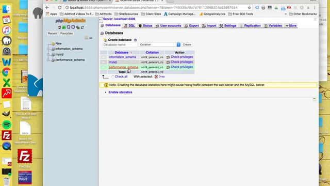This screenshot has height=186, width=330.
Task: Open phpMyAdmin documentation icon in sidebar
Action: click(69, 27)
